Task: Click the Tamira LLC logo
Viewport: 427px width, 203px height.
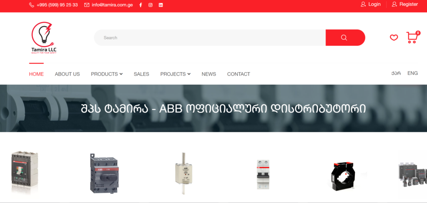Action: pyautogui.click(x=43, y=38)
